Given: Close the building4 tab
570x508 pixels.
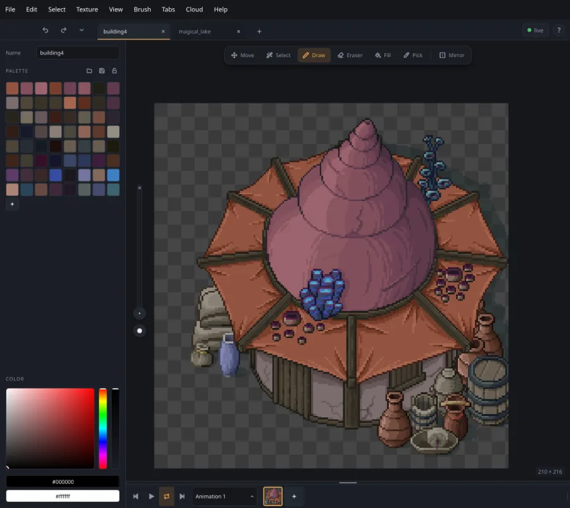Looking at the screenshot, I should click(x=163, y=31).
